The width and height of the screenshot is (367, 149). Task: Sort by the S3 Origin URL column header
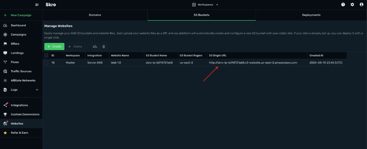[218, 56]
